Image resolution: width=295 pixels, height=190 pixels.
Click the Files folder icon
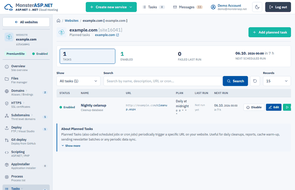tap(7, 79)
